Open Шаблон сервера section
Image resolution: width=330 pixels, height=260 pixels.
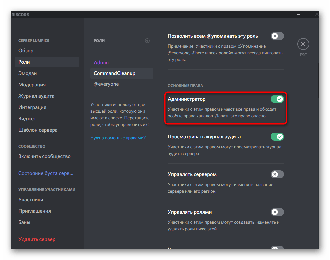[x=47, y=130]
